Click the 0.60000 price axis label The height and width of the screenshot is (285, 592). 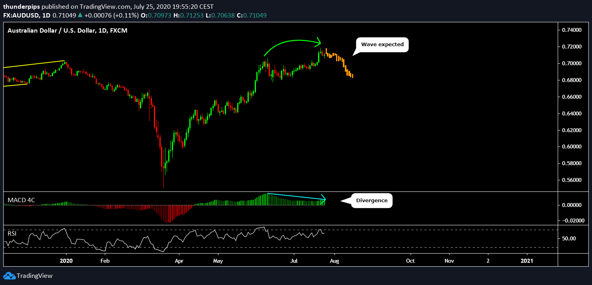tap(571, 147)
